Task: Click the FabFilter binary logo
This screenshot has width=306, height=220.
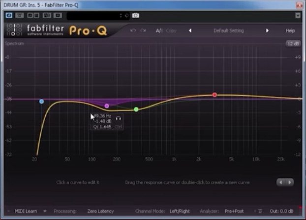Action: pos(14,30)
